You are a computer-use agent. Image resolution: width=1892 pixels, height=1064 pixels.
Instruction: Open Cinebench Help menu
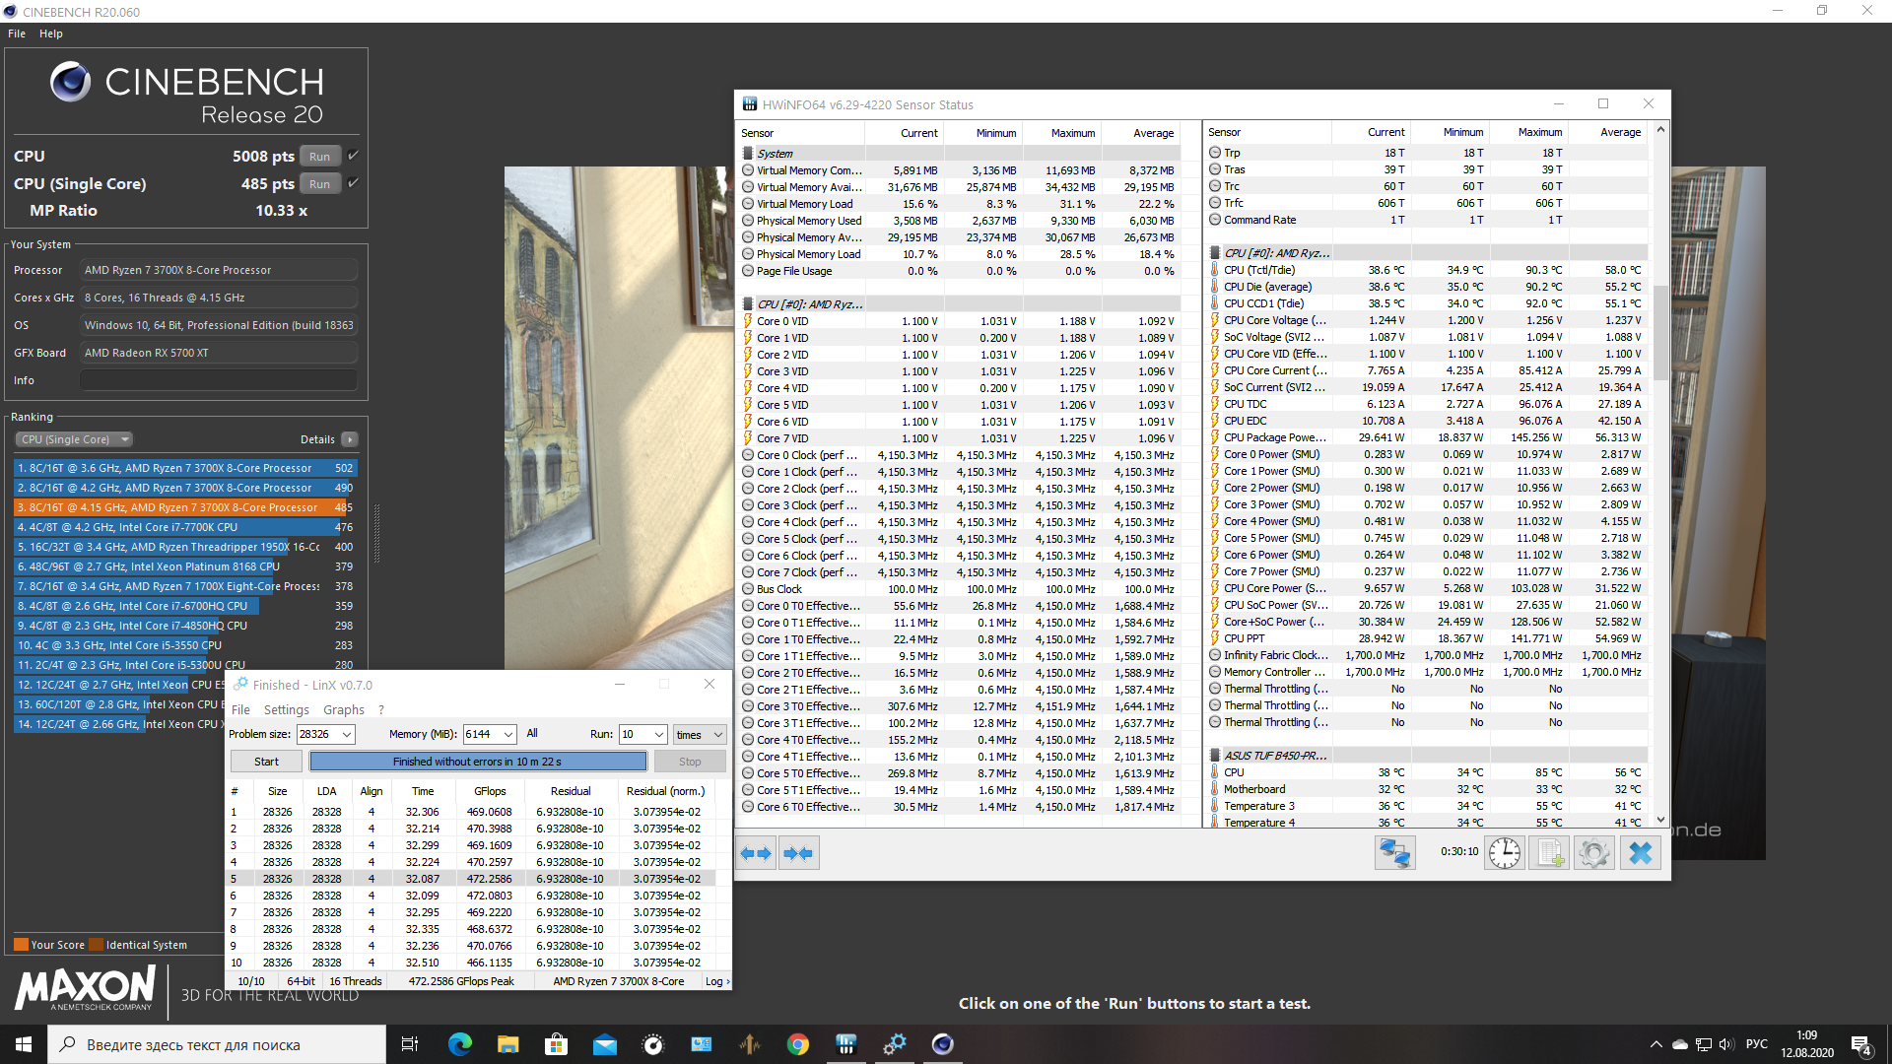point(50,33)
